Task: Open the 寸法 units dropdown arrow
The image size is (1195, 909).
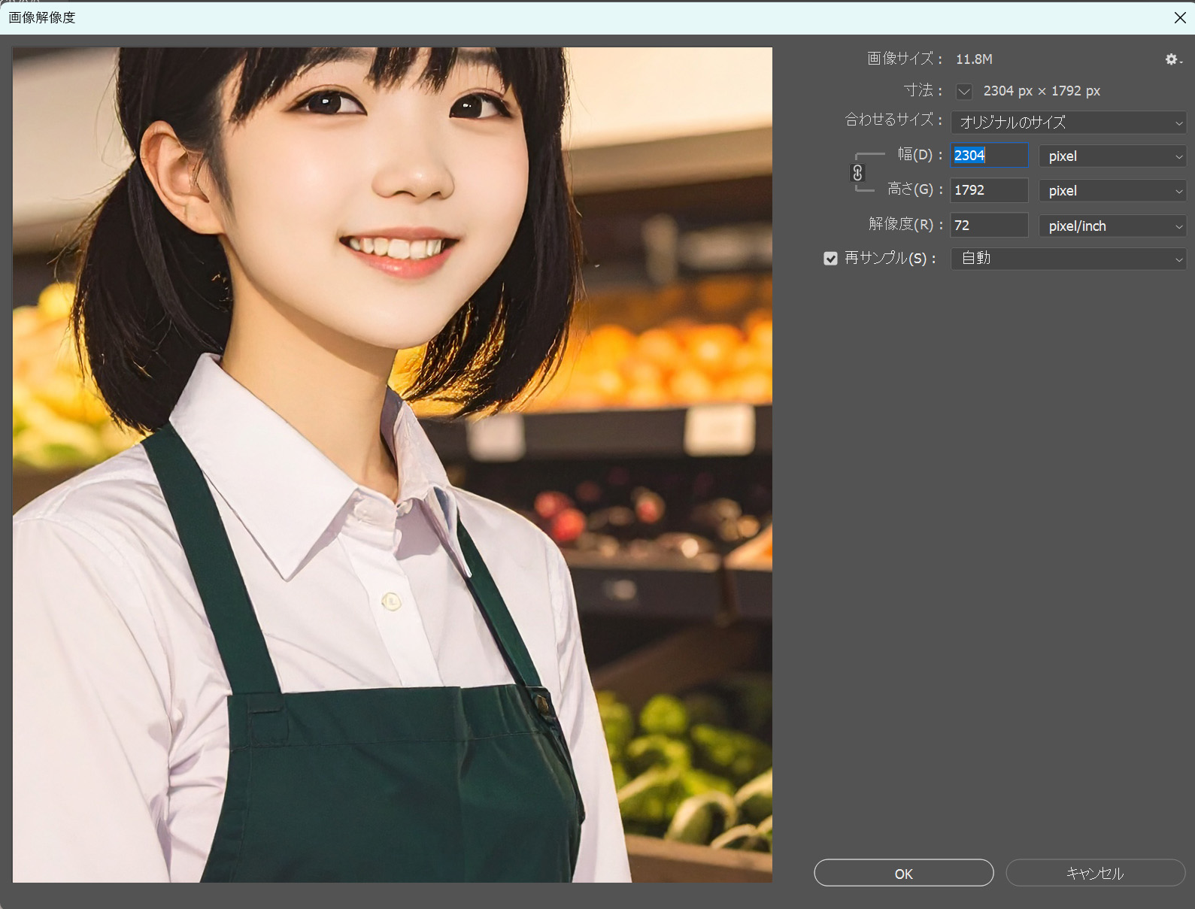Action: coord(964,92)
